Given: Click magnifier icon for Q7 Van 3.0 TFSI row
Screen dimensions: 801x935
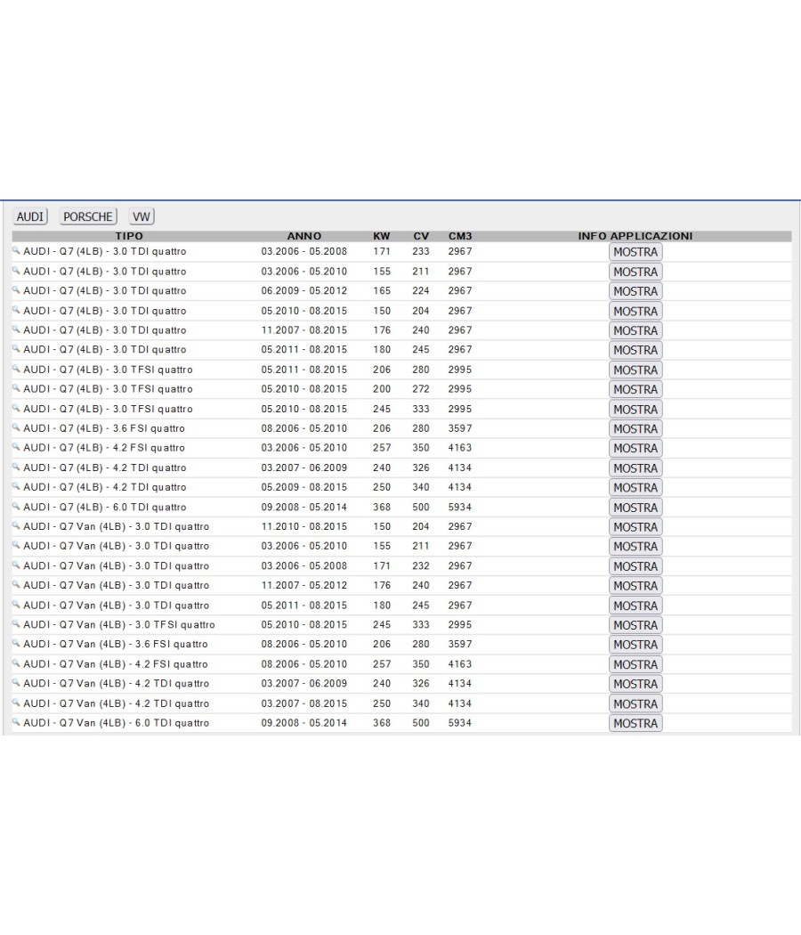Looking at the screenshot, I should pyautogui.click(x=16, y=624).
